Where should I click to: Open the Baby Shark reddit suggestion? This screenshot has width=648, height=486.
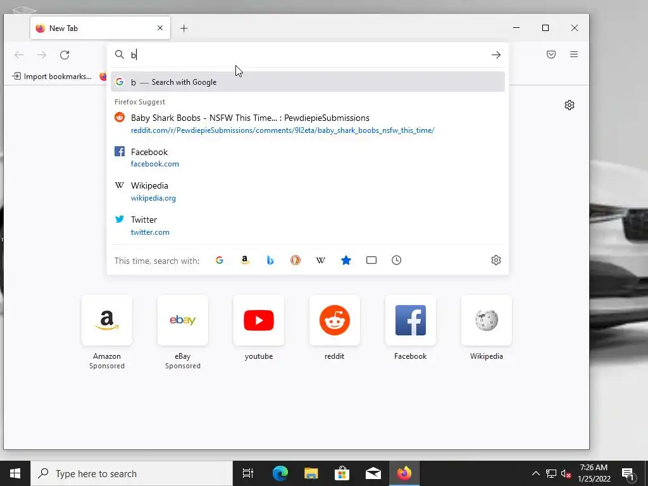(308, 123)
